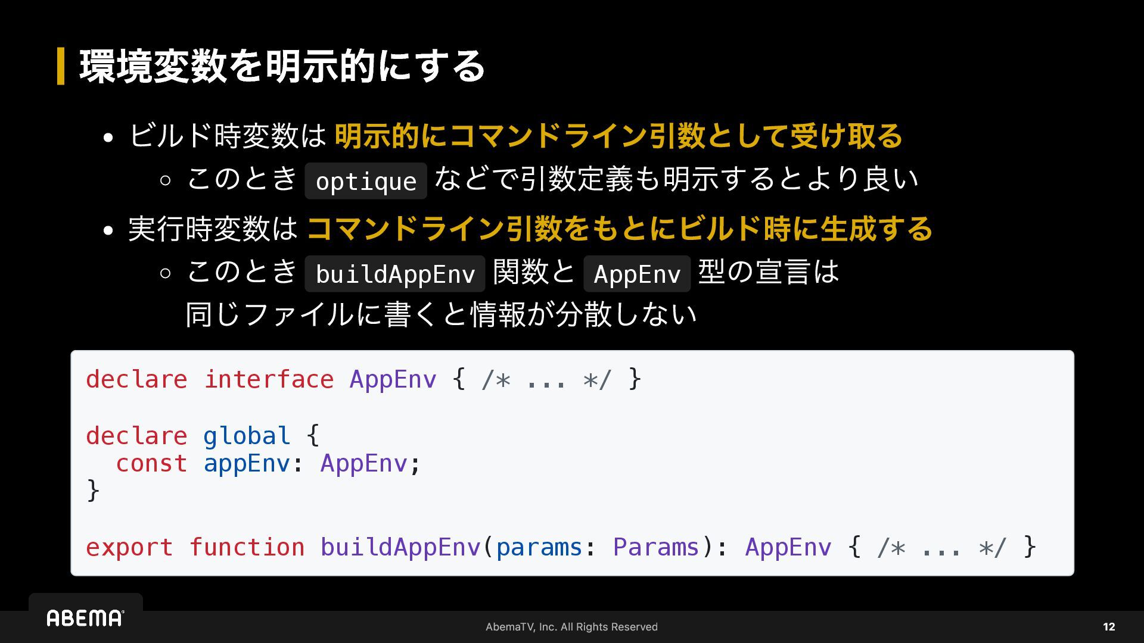Click closing brace of declare global block

[x=93, y=491]
